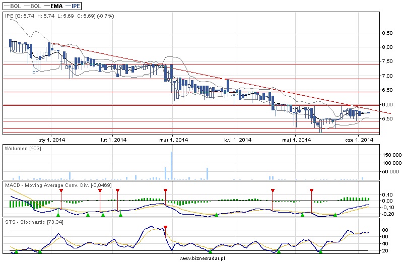This screenshot has width=403, height=262.
Task: Click the 7,00 price axis label
Action: (387, 76)
